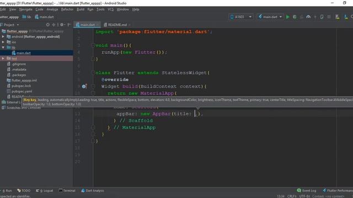The image size is (353, 198).
Task: Open the VCS menu
Action: 110,9
